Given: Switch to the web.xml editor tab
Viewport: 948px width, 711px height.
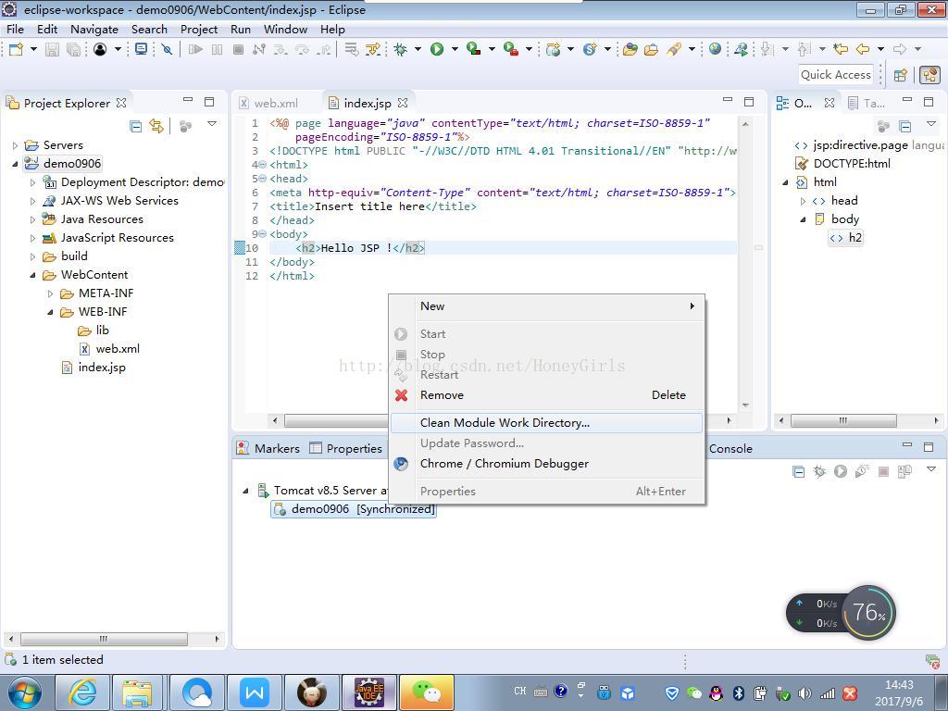Looking at the screenshot, I should 275,103.
